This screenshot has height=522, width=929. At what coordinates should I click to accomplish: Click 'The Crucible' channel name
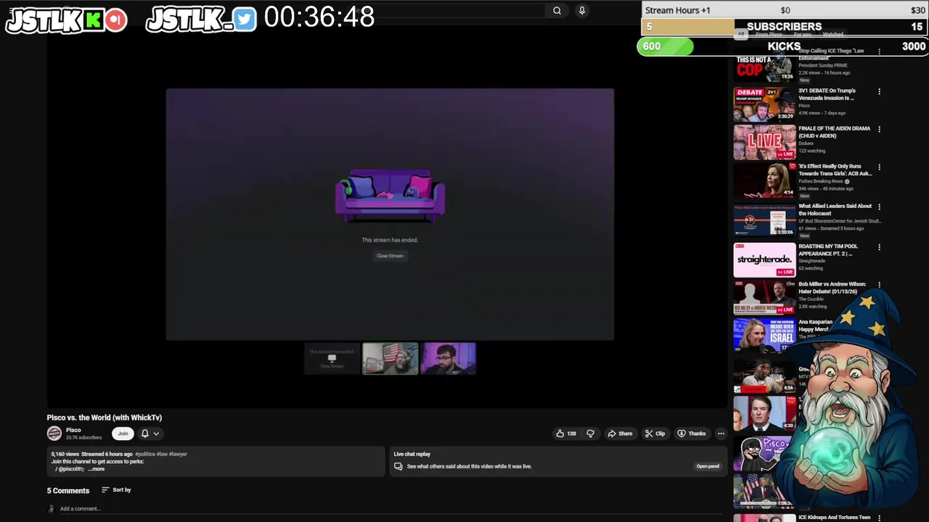811,299
